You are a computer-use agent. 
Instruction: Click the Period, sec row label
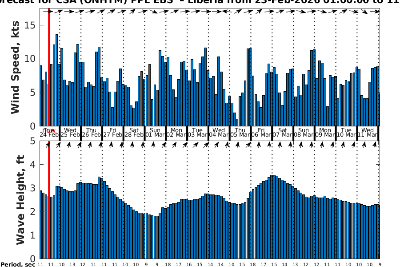(x=18, y=265)
